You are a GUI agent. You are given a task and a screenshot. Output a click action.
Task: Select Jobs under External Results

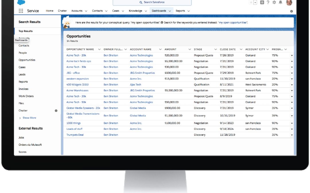pyautogui.click(x=21, y=138)
